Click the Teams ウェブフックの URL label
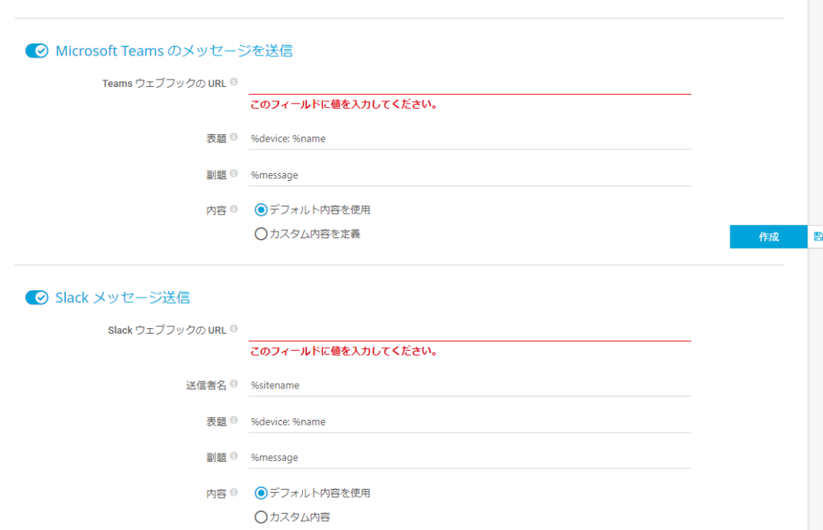Screen dimensions: 823x530 [164, 84]
